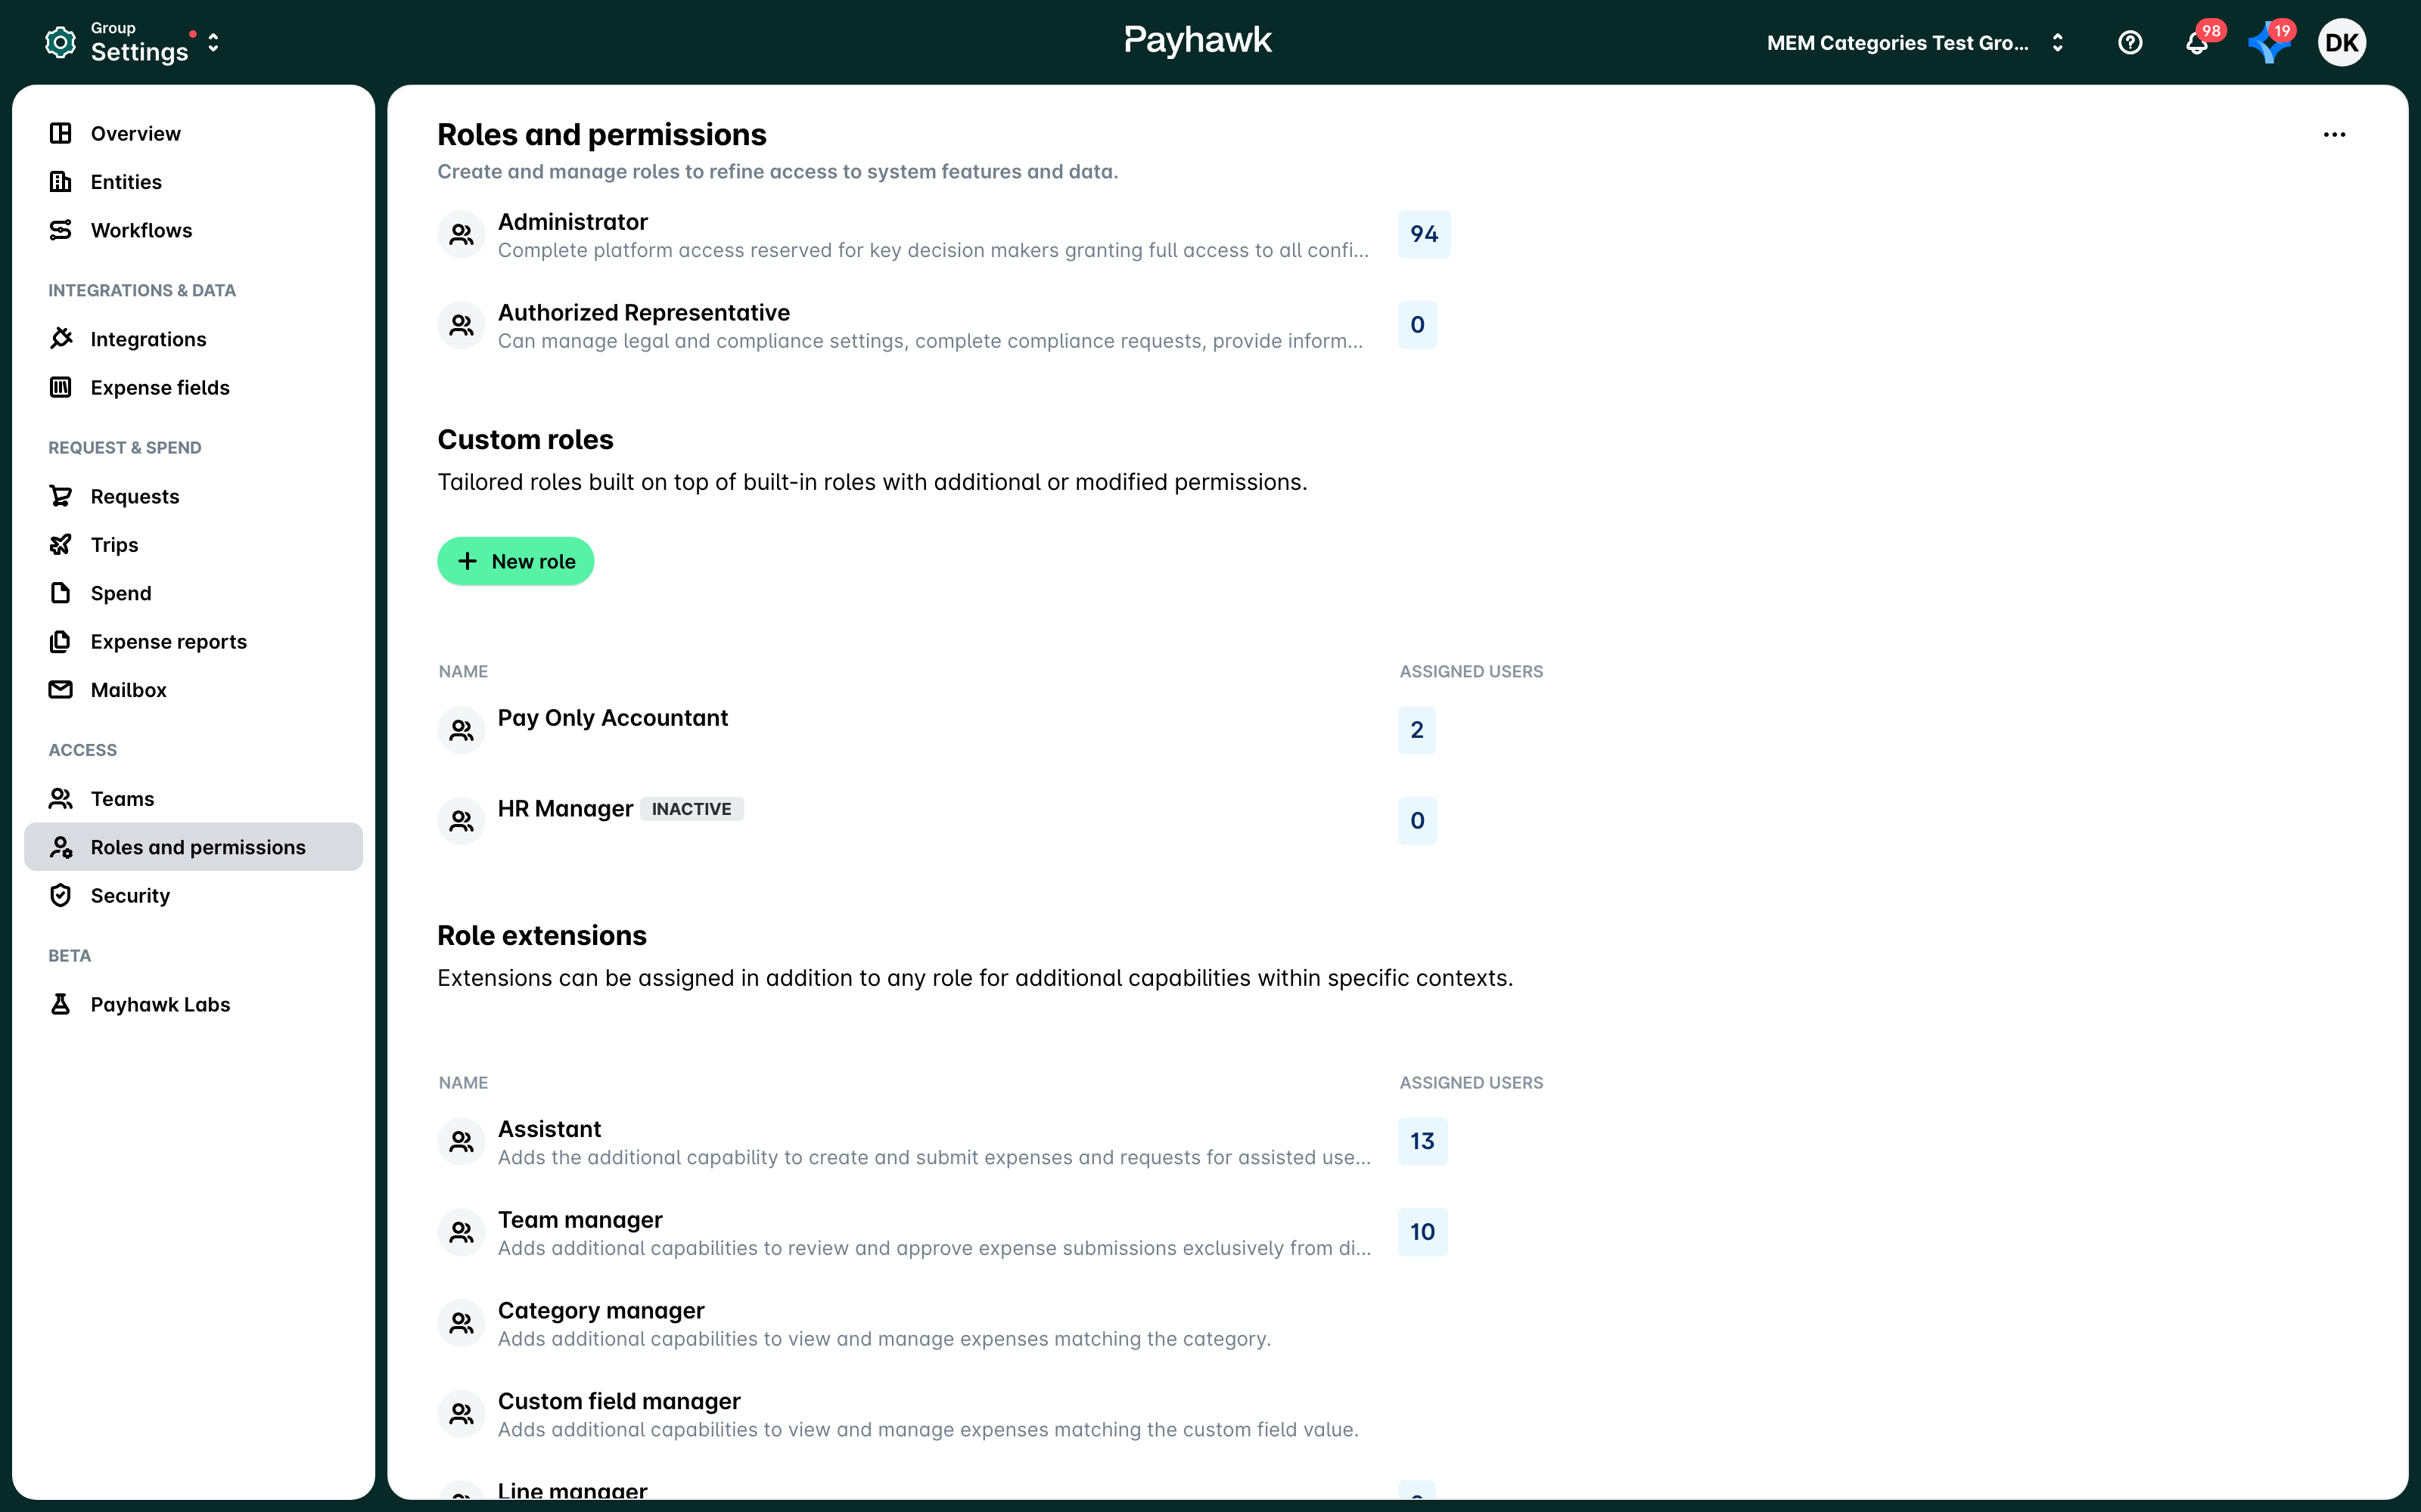The height and width of the screenshot is (1512, 2421).
Task: Open Mailbox in sidebar
Action: pyautogui.click(x=193, y=690)
